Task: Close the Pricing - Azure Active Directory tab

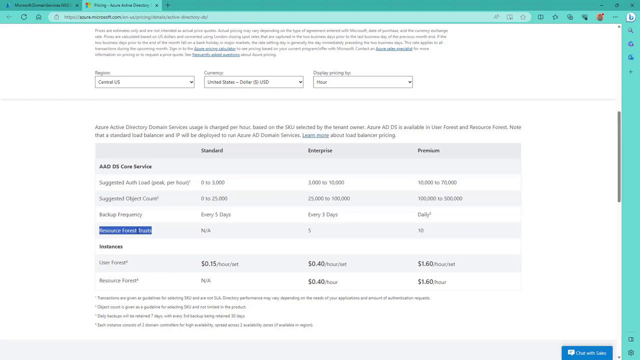Action: pyautogui.click(x=157, y=5)
